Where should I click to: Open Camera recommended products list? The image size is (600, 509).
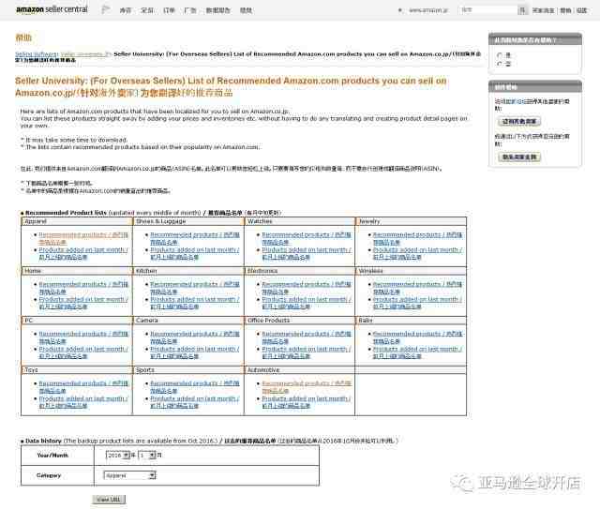pos(195,337)
